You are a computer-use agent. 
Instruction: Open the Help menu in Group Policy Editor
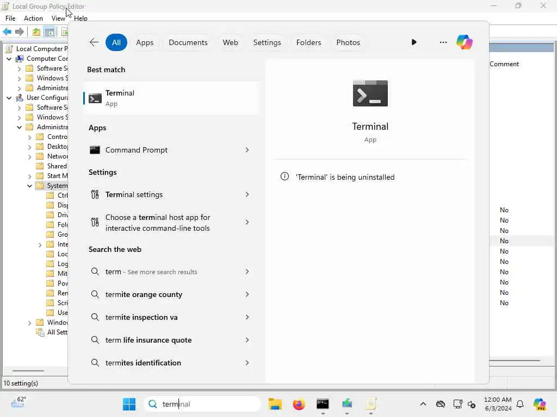[x=81, y=18]
